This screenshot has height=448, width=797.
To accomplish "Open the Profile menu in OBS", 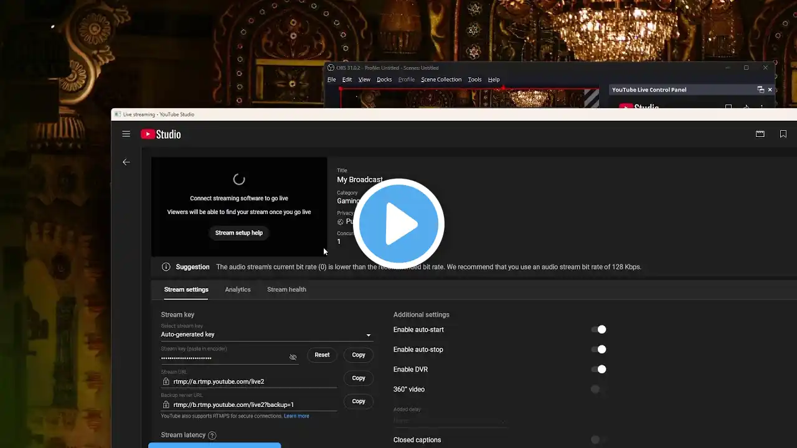I will tap(407, 80).
